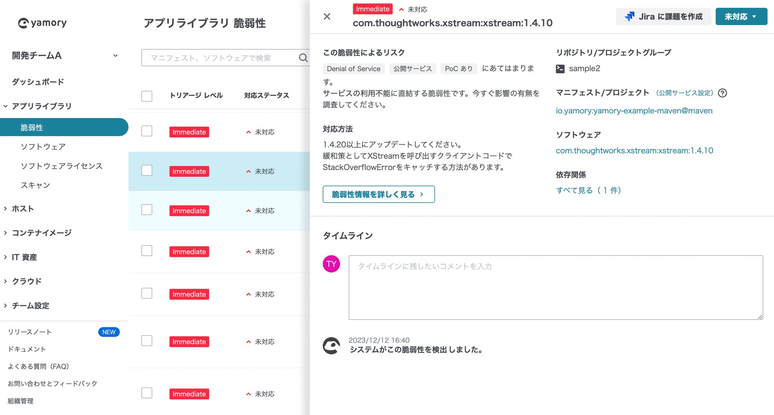Viewport: 774px width, 415px height.
Task: Click 脆弱性情報を詳しく見る button
Action: pyautogui.click(x=378, y=194)
